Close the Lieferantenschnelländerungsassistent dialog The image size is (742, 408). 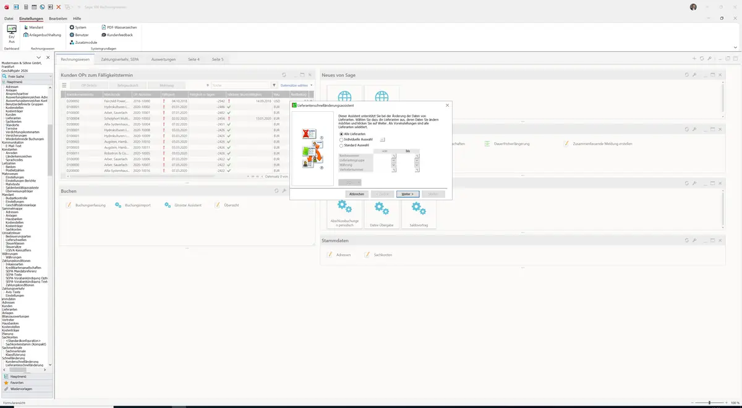click(447, 106)
